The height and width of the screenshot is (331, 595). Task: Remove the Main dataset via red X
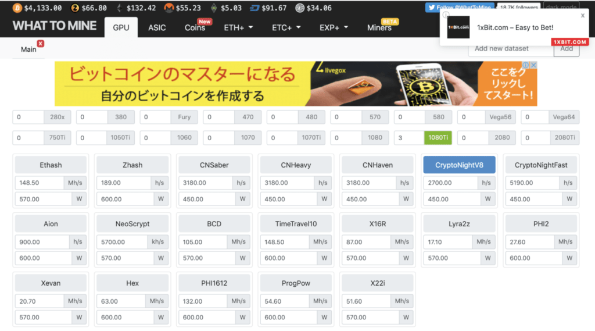(41, 43)
